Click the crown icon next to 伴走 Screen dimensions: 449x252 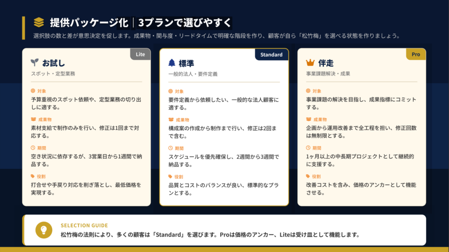[x=310, y=63]
